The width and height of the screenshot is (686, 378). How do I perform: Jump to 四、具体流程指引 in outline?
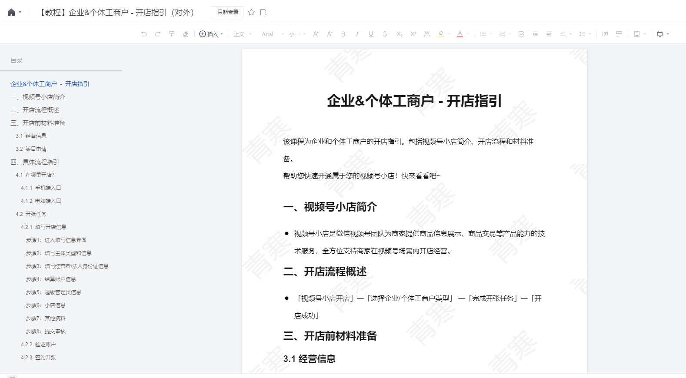coord(35,162)
